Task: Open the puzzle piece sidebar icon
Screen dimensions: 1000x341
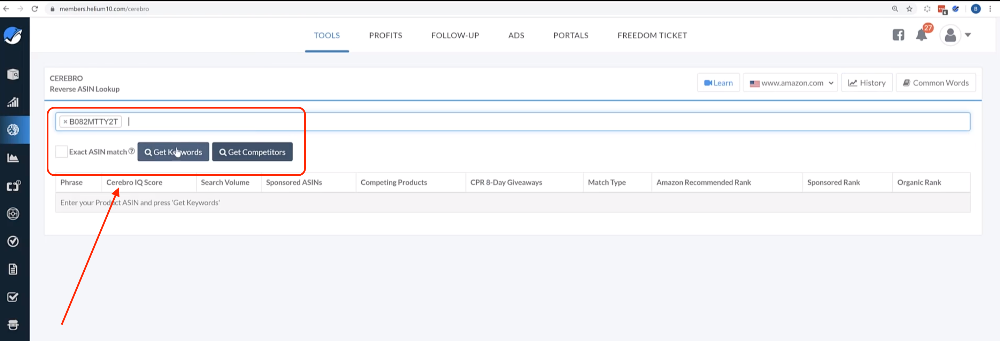Action: [x=14, y=185]
